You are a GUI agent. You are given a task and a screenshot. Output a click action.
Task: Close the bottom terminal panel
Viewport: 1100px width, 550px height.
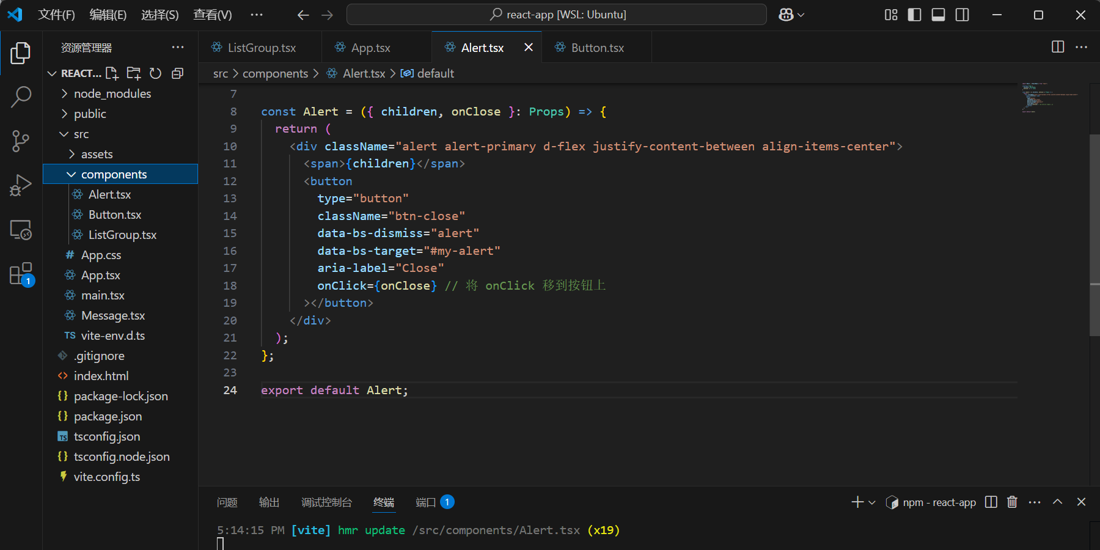tap(1081, 502)
